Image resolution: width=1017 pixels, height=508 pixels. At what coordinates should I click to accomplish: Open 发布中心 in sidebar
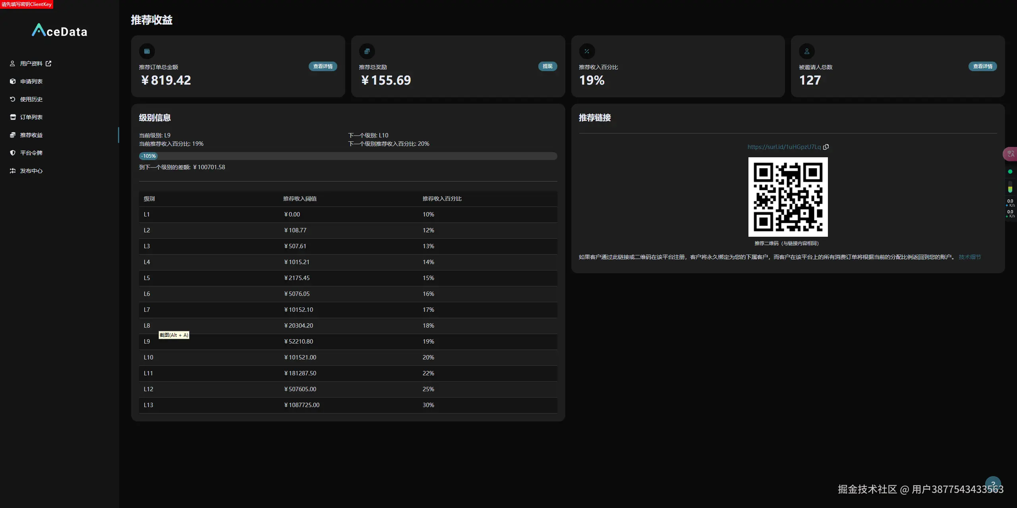31,171
